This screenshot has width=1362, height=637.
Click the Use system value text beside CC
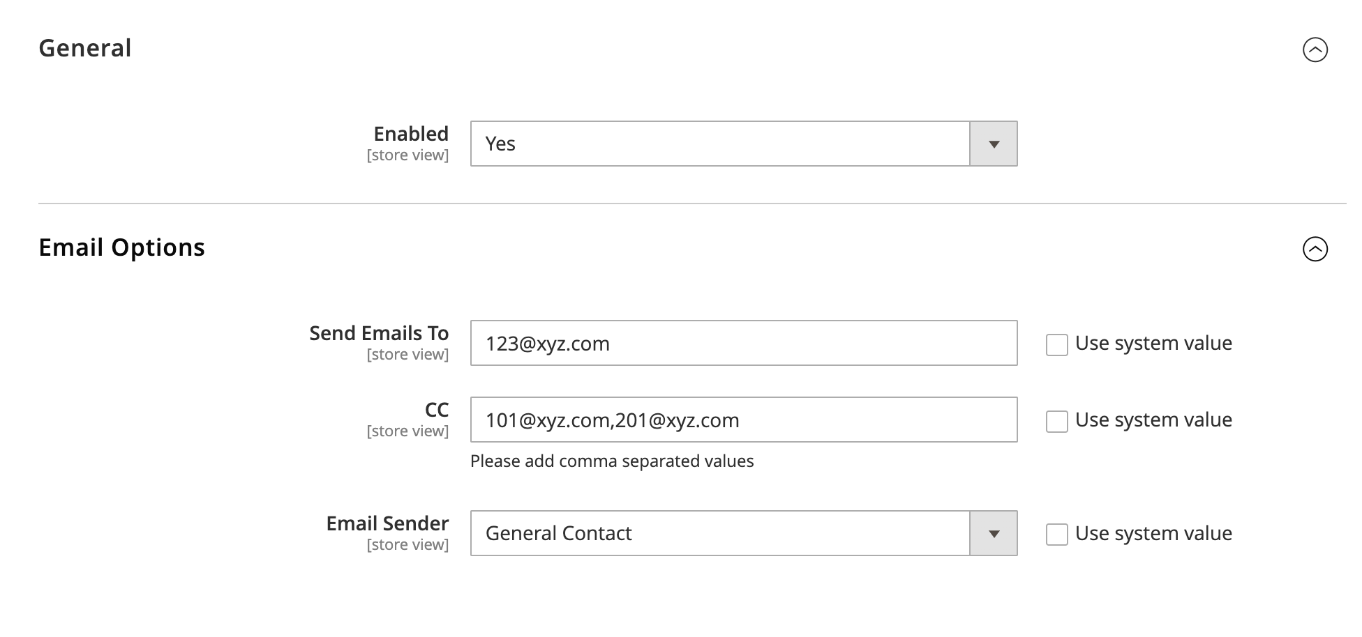tap(1153, 420)
